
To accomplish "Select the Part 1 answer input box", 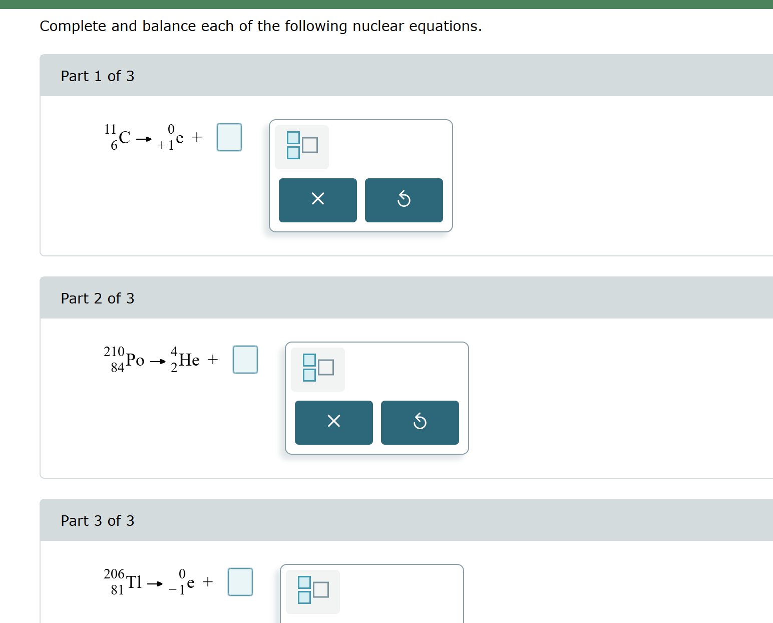I will [229, 137].
